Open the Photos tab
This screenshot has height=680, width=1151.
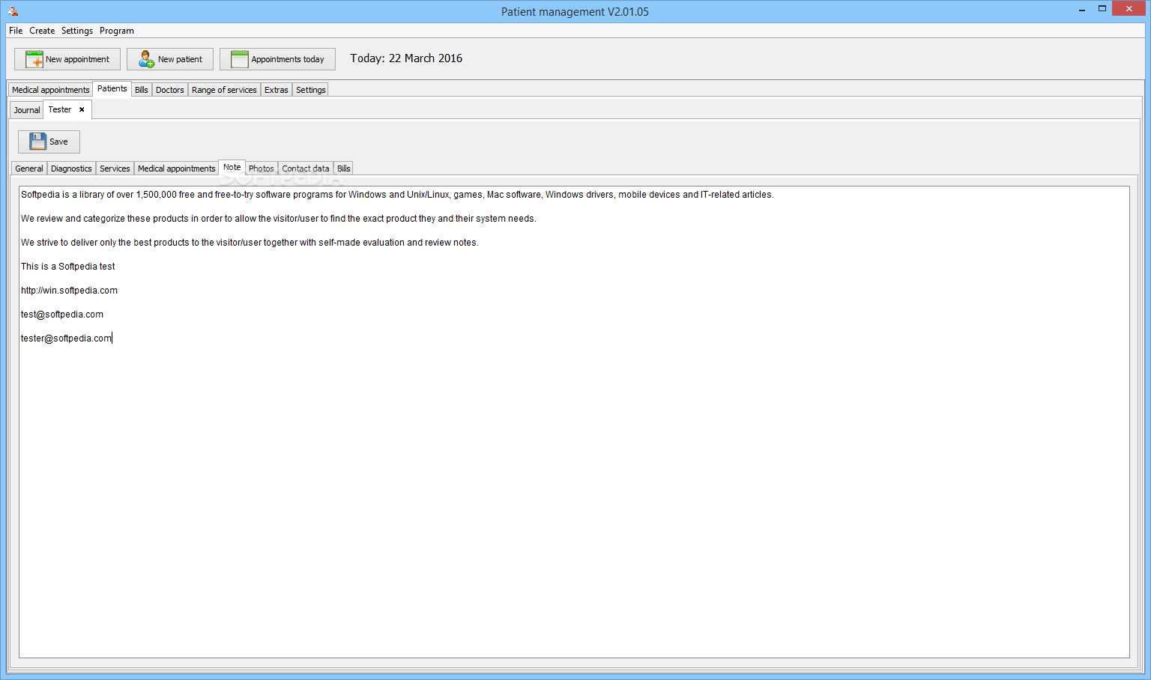262,169
